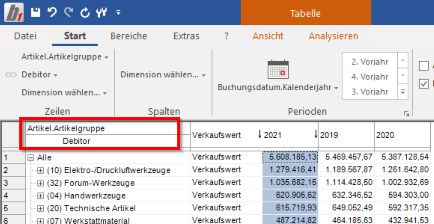Open the Extras tab

point(186,36)
